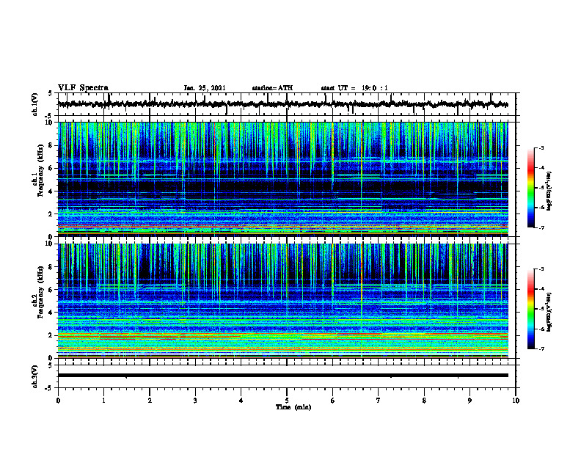The height and width of the screenshot is (449, 581).
Task: Click time-axis tick label "1"
Action: click(103, 401)
